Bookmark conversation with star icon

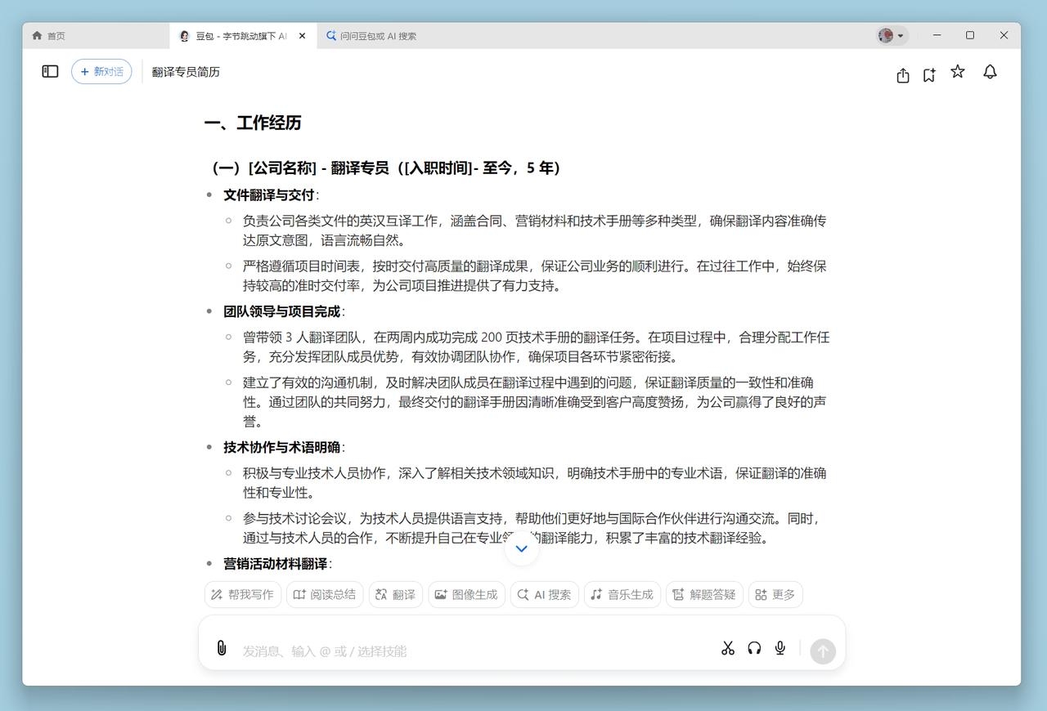(957, 72)
